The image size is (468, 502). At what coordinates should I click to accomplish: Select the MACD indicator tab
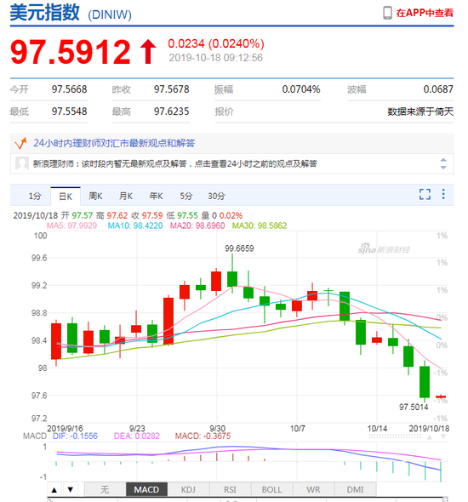point(146,489)
